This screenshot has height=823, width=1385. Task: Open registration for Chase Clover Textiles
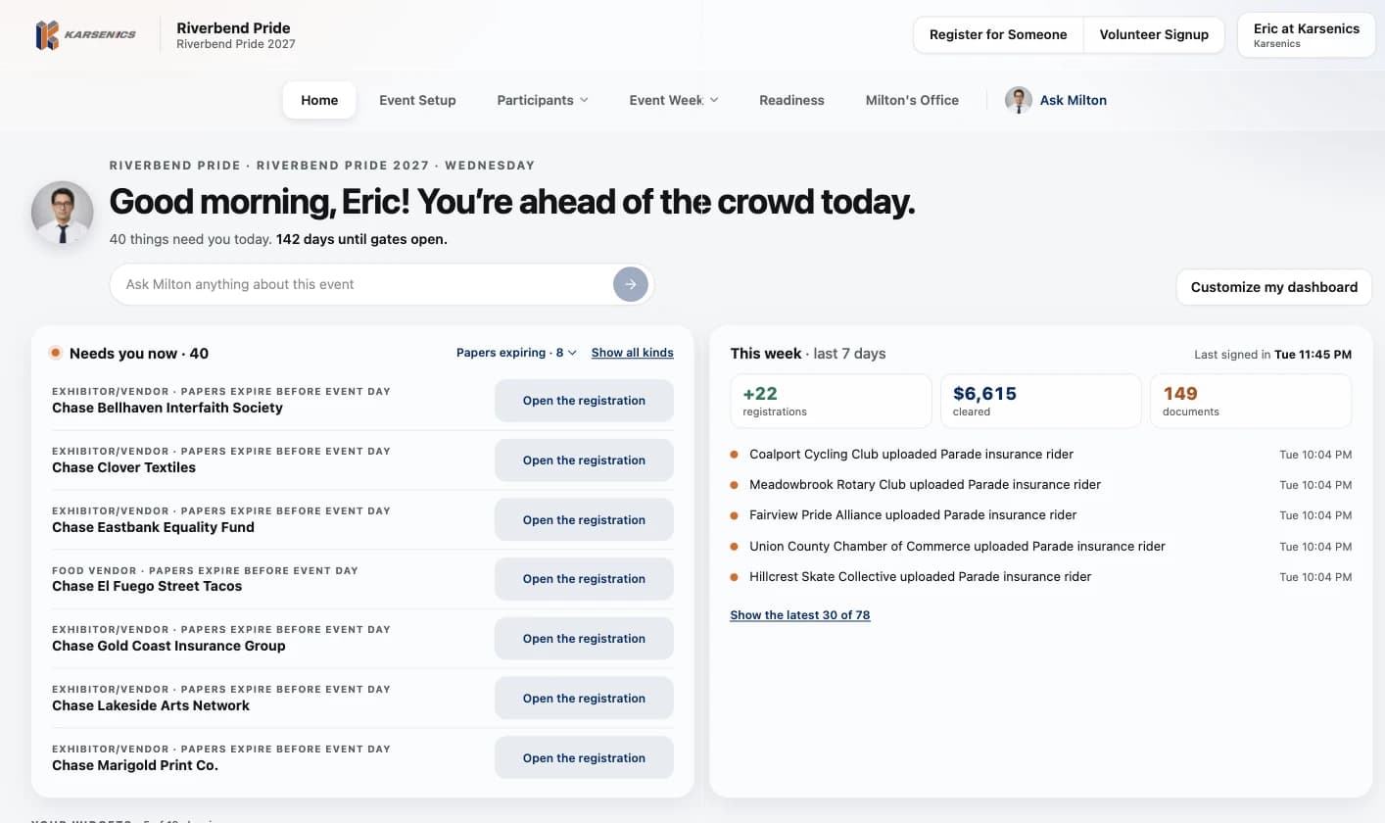coord(584,460)
